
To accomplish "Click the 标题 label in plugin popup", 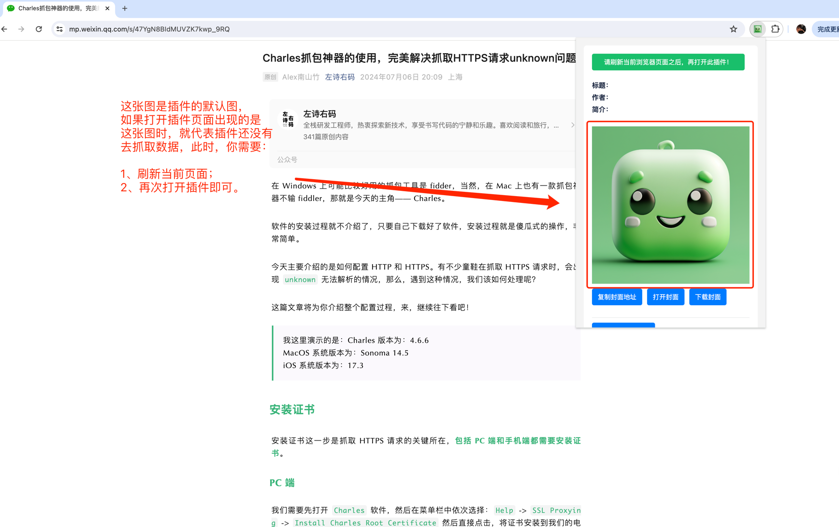I will coord(600,85).
